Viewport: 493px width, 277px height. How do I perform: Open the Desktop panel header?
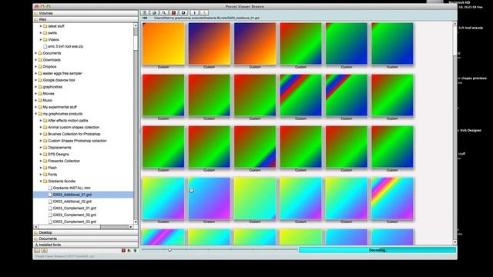(x=86, y=232)
